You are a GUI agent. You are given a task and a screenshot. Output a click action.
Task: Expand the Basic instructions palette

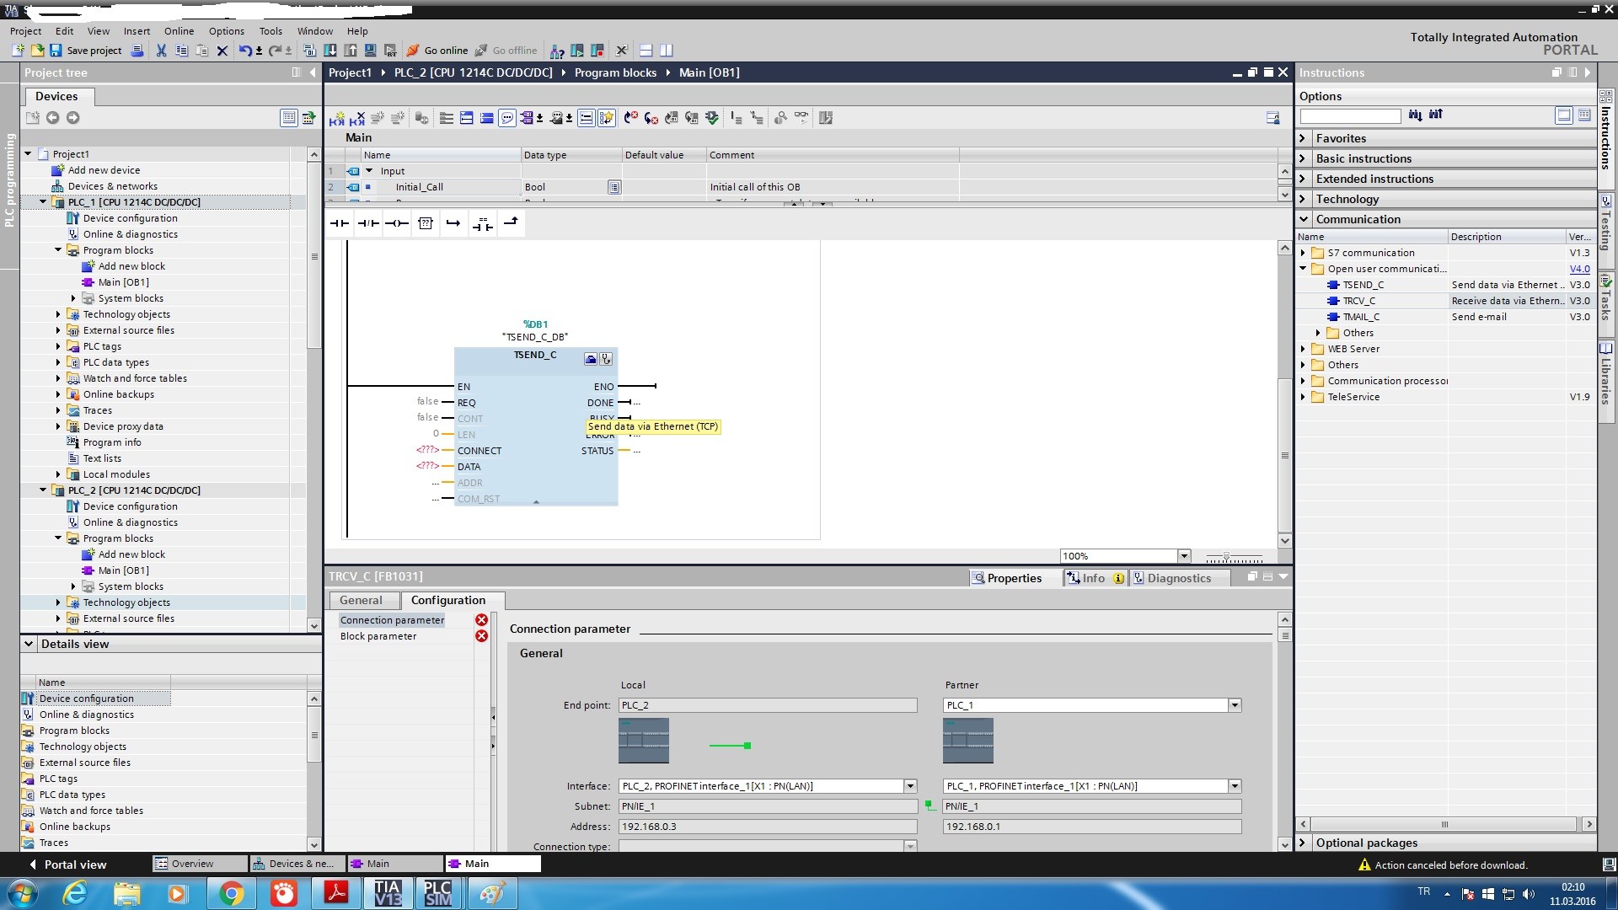pos(1303,158)
